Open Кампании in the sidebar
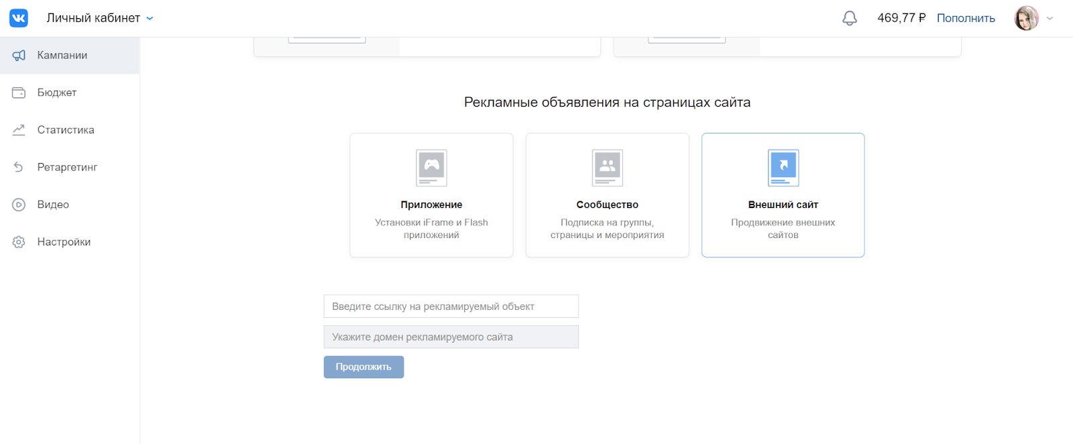The image size is (1073, 444). [x=70, y=56]
